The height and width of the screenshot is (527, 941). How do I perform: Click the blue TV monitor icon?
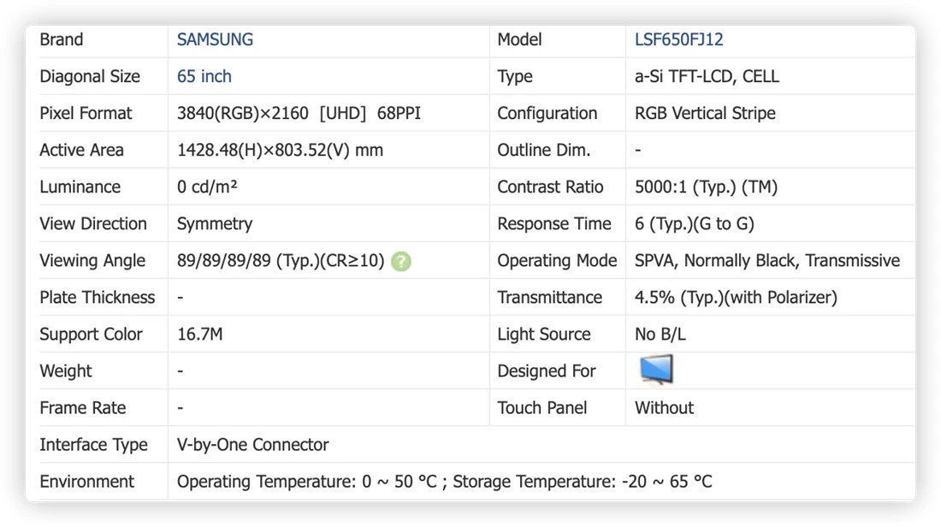point(656,370)
